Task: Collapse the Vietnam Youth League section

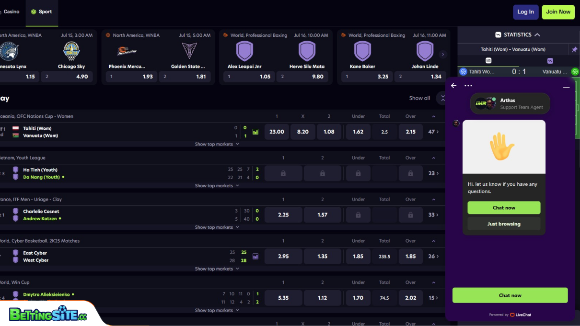Action: [x=433, y=158]
